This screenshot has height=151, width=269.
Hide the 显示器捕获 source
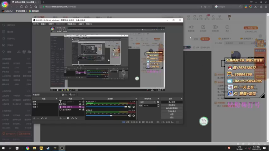coord(80,110)
